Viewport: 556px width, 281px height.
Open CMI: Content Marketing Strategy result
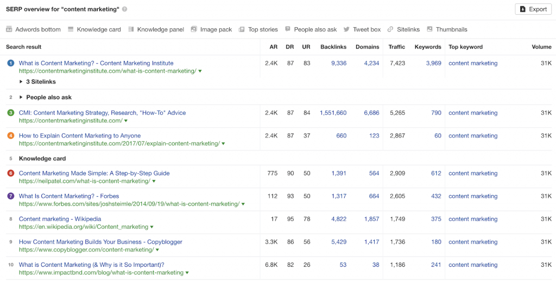coord(102,113)
